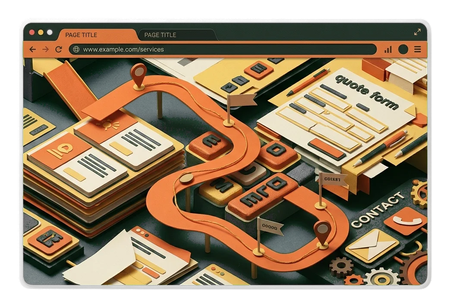Open the round profile avatar
The height and width of the screenshot is (308, 450).
[403, 49]
